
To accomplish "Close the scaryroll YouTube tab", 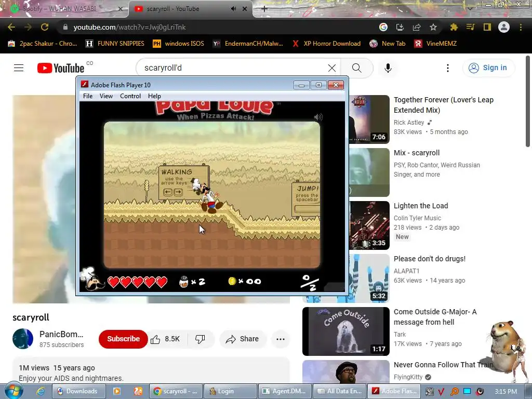I will (x=245, y=9).
